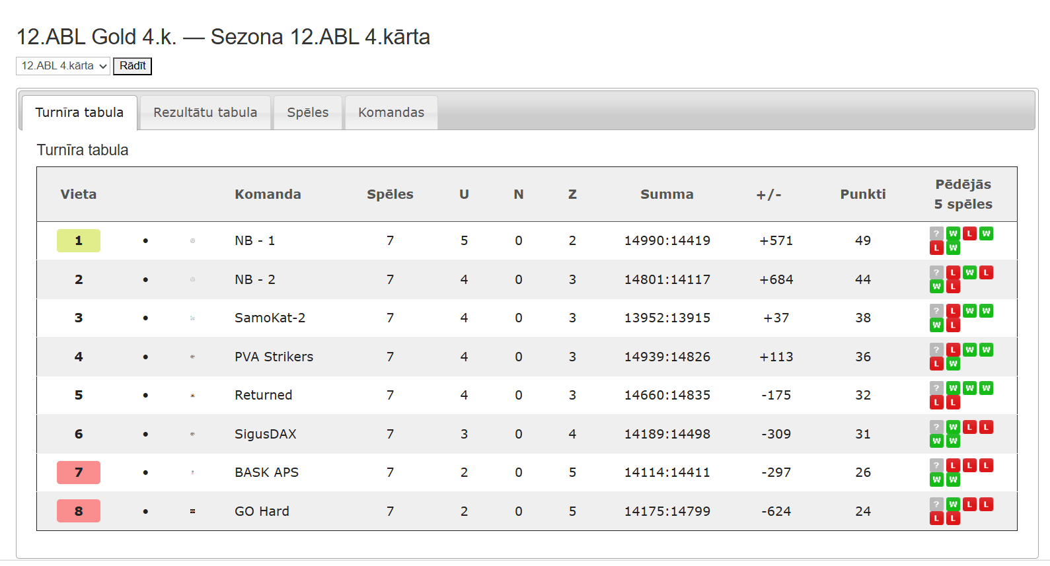Image resolution: width=1050 pixels, height=566 pixels.
Task: Select the team name GO Hard
Action: coord(262,511)
